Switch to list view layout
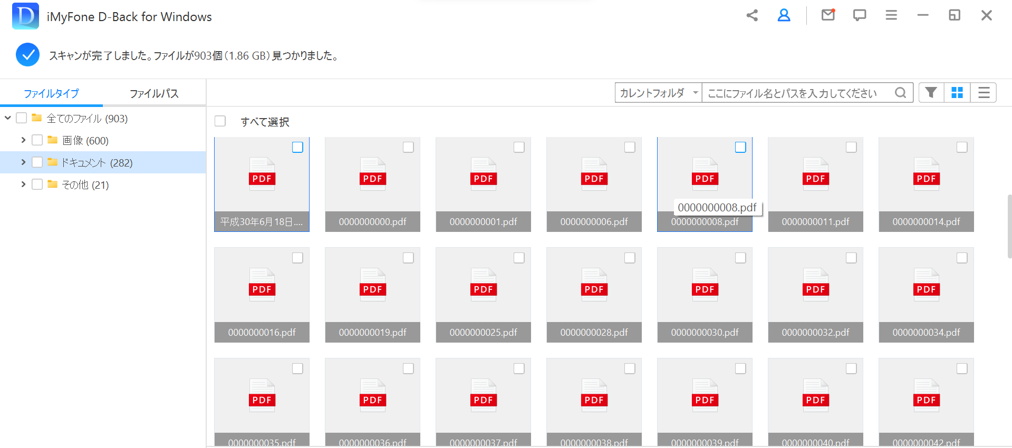This screenshot has width=1012, height=448. (x=984, y=93)
